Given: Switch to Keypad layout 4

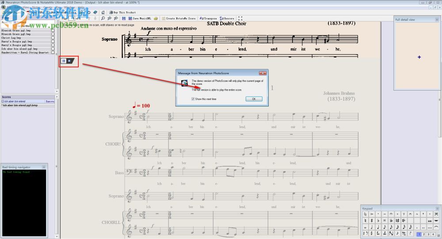Looking at the screenshot, I should click(433, 234).
